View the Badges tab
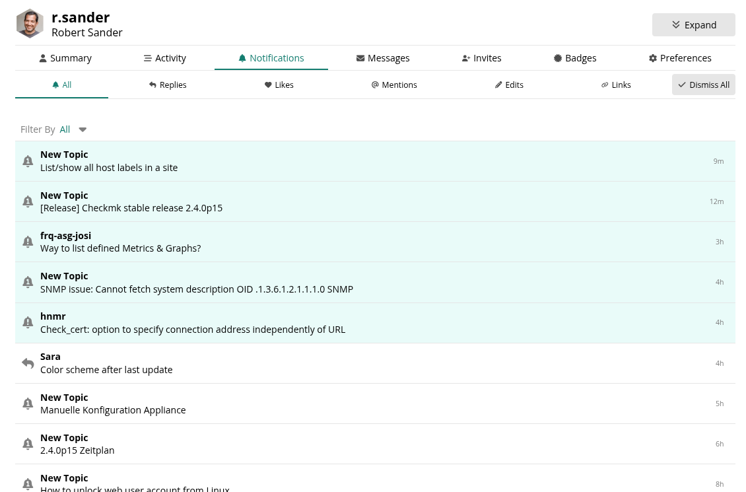Screen dimensions: 746x492 (x=575, y=58)
